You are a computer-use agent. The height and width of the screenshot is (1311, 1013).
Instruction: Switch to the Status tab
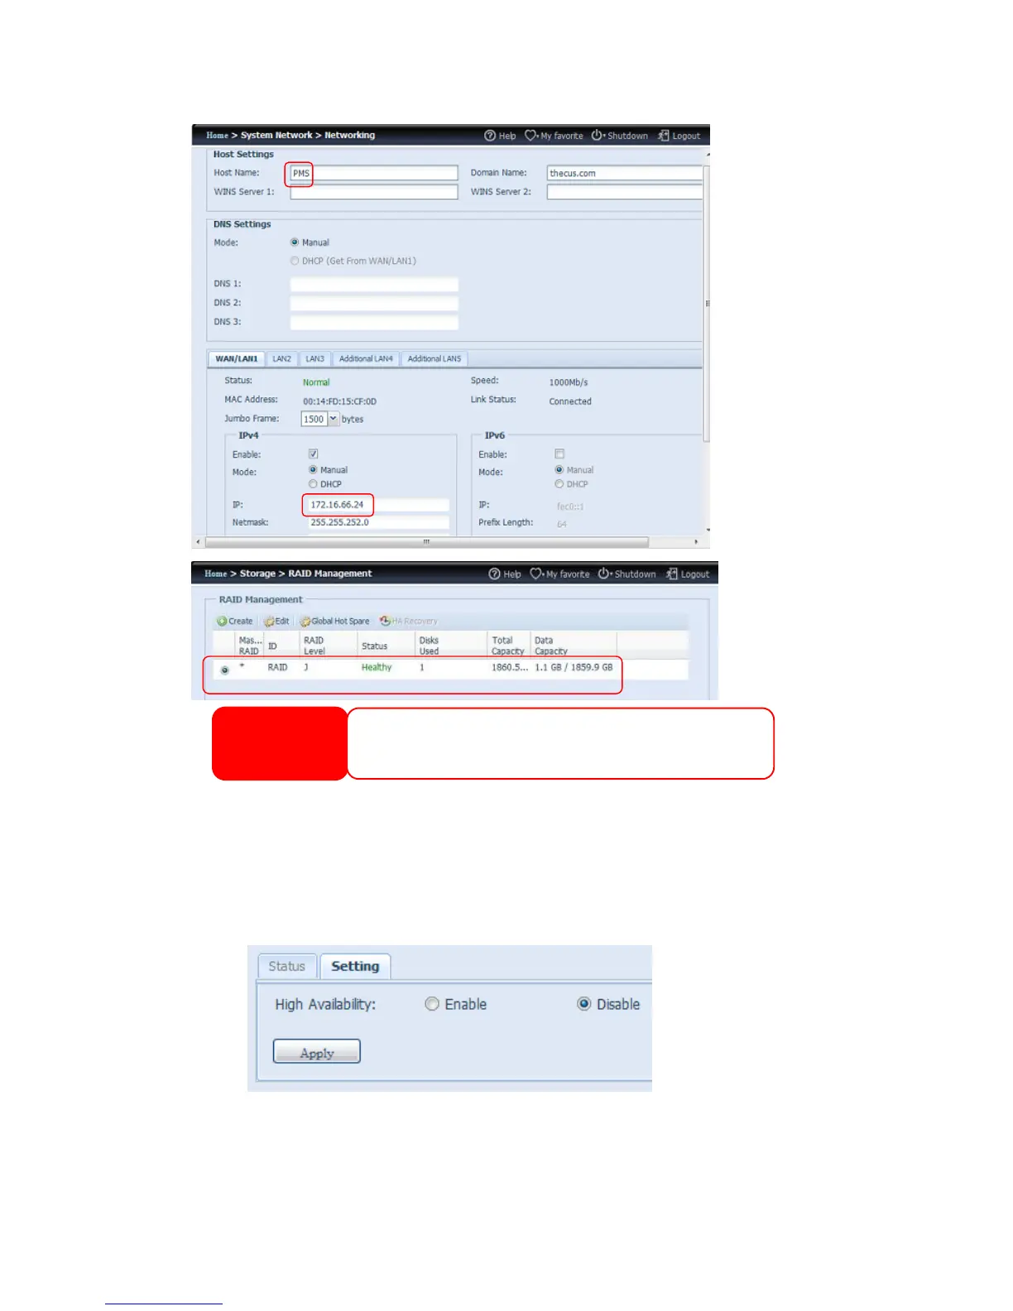point(287,967)
